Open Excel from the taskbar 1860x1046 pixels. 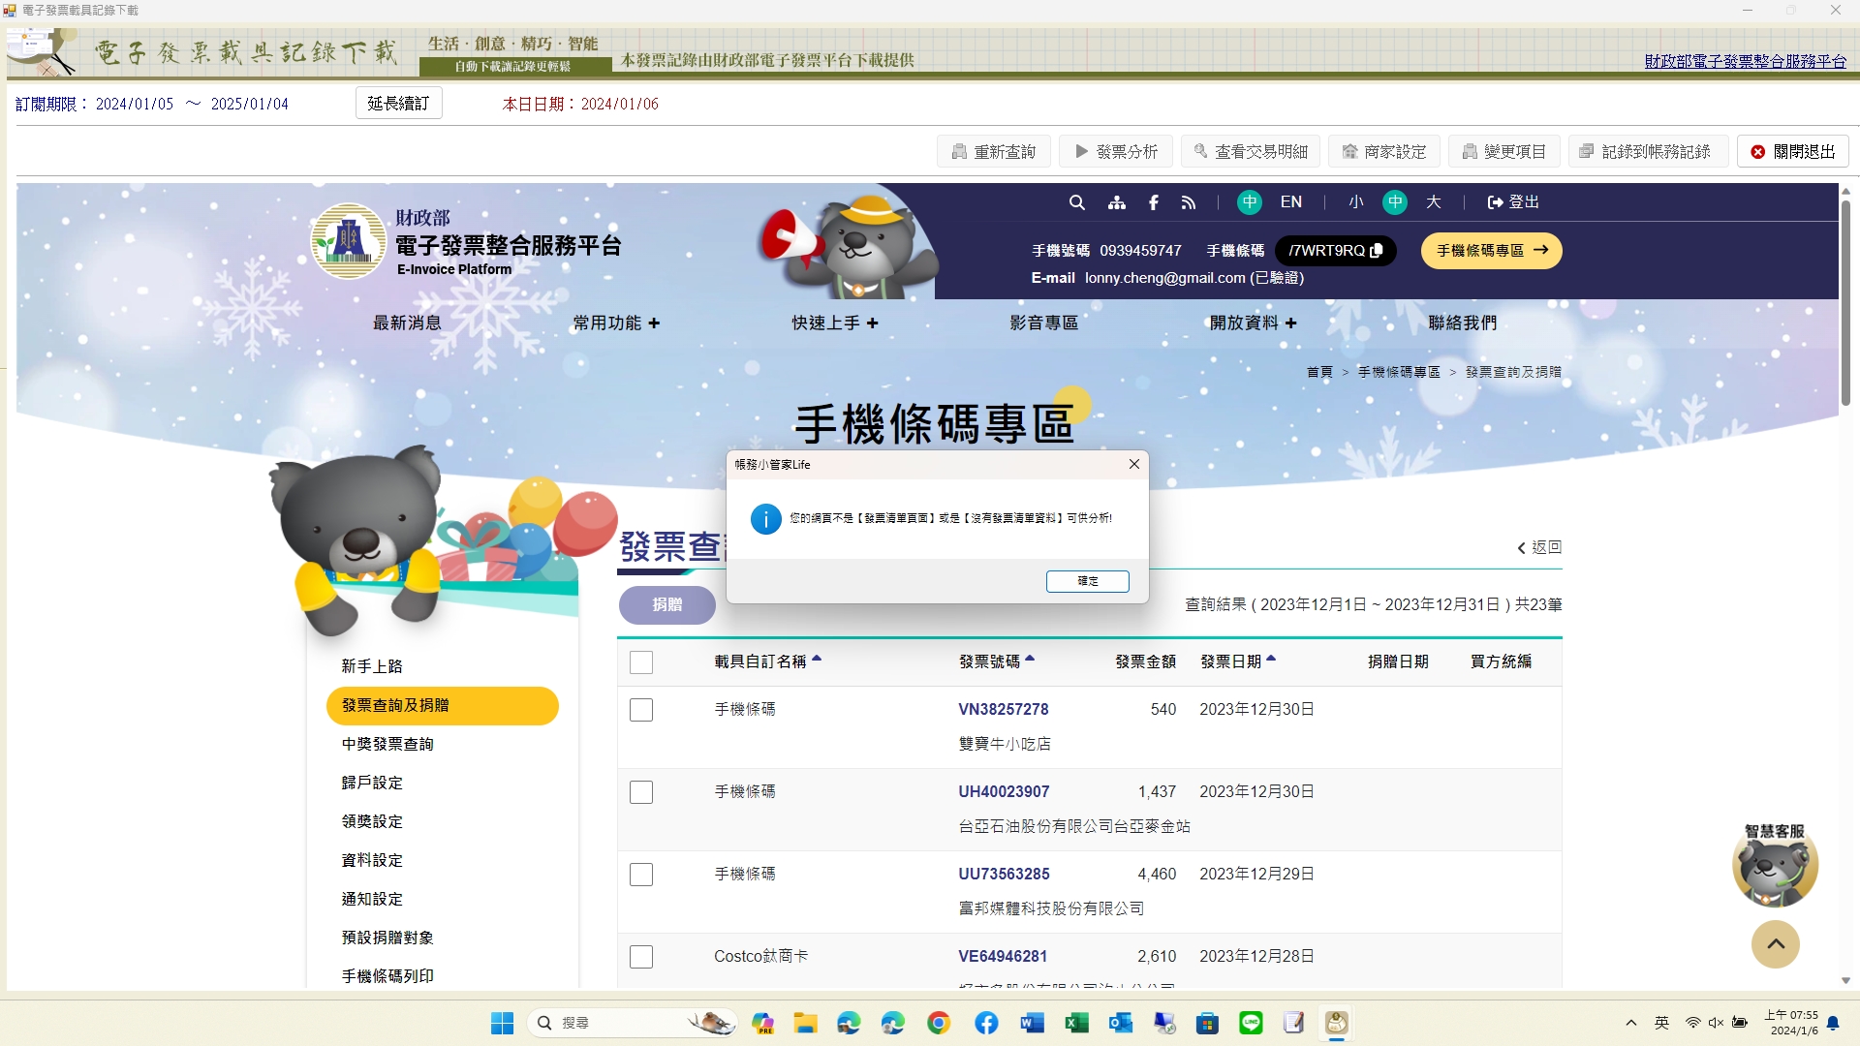point(1076,1023)
